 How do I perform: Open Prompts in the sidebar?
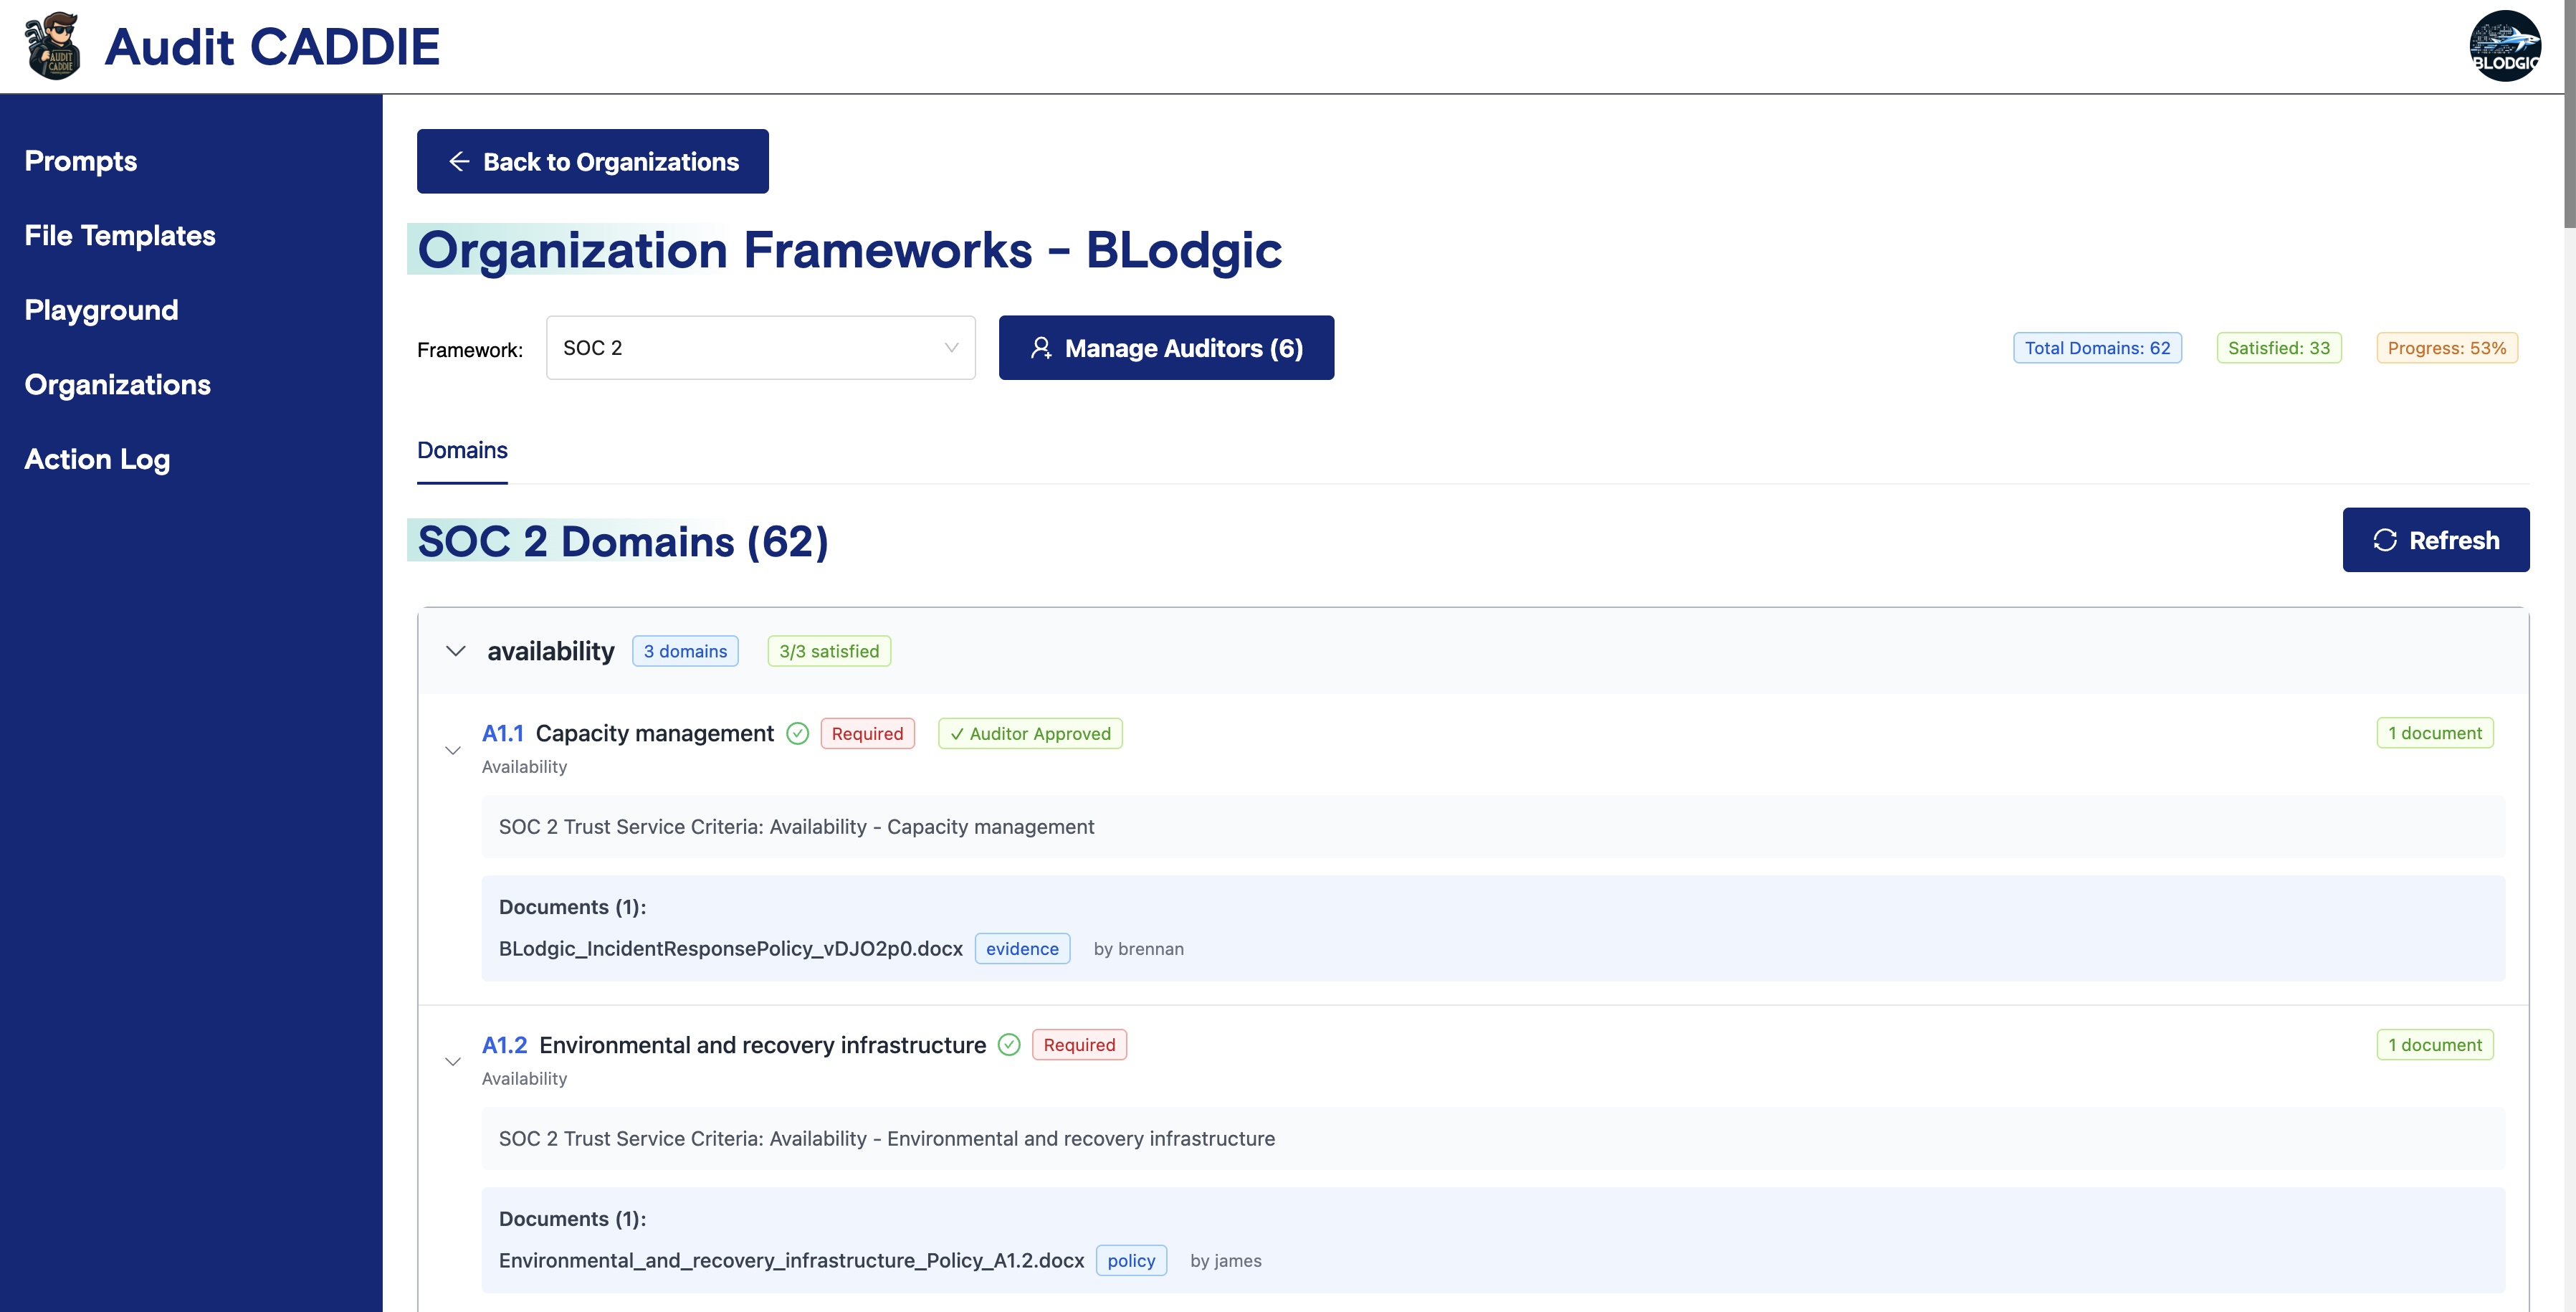[x=81, y=161]
